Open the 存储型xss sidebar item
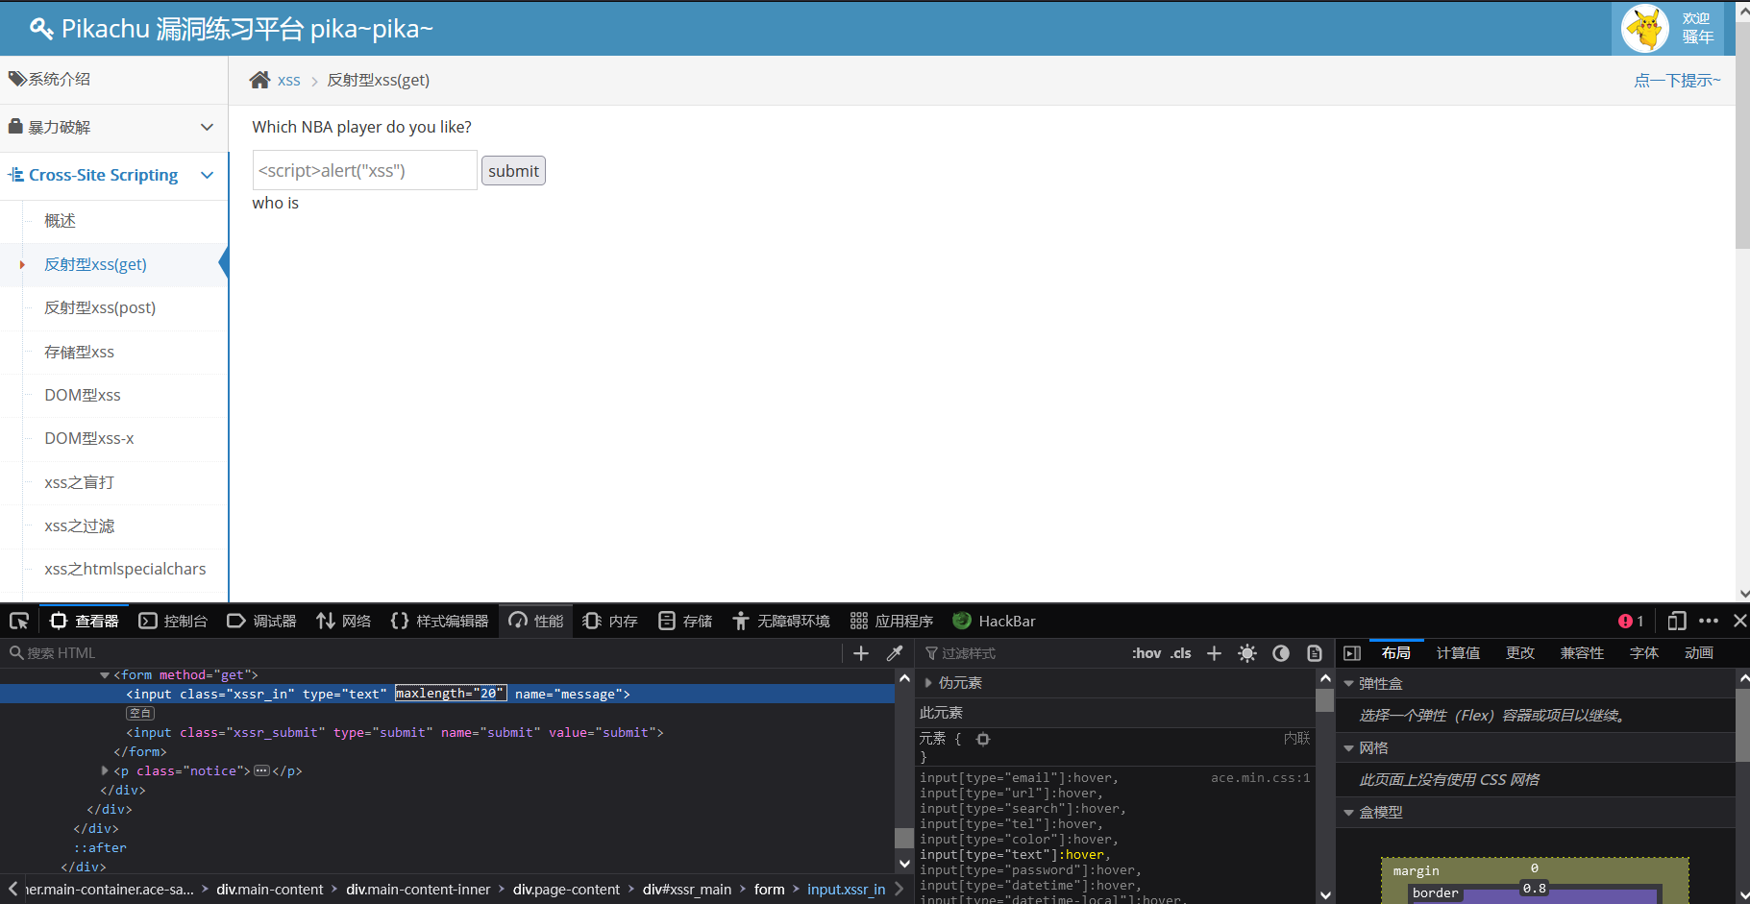This screenshot has width=1750, height=904. click(x=80, y=353)
